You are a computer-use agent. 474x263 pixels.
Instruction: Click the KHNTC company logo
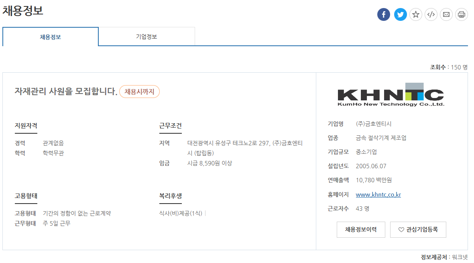click(x=391, y=95)
